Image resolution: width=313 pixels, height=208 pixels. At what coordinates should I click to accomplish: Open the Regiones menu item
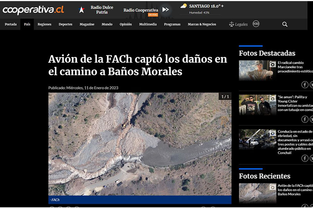(45, 24)
